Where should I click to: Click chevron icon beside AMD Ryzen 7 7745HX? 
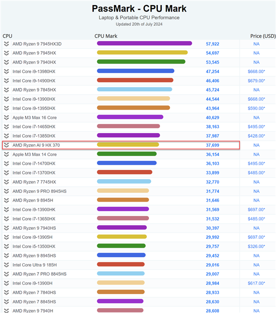pos(6,182)
